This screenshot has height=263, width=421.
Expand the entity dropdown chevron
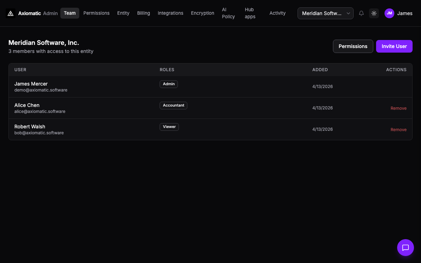[x=348, y=13]
